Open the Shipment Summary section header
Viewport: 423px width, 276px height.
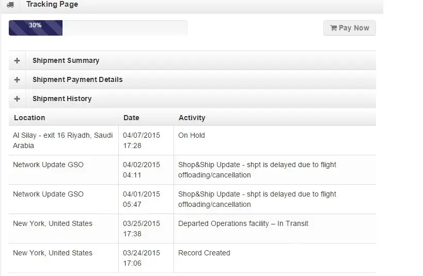pyautogui.click(x=66, y=60)
